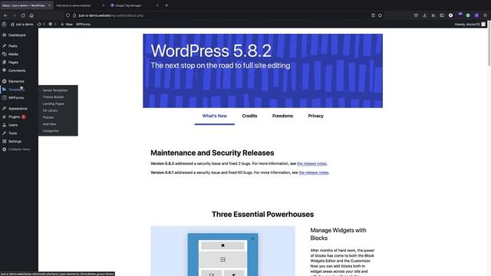Screen dimensions: 491x276
Task: Select Landing Pages in the flyout submenu
Action: click(54, 103)
